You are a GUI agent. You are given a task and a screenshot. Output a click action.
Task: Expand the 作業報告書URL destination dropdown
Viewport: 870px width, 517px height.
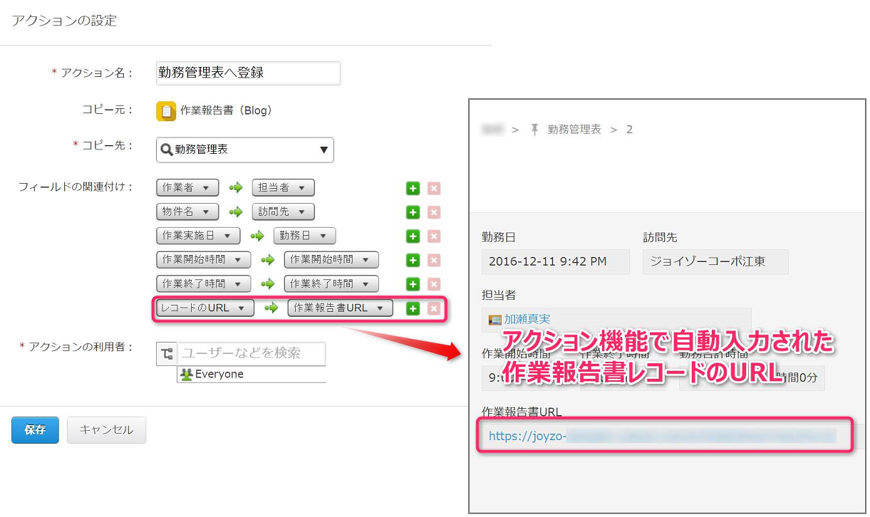tap(340, 308)
